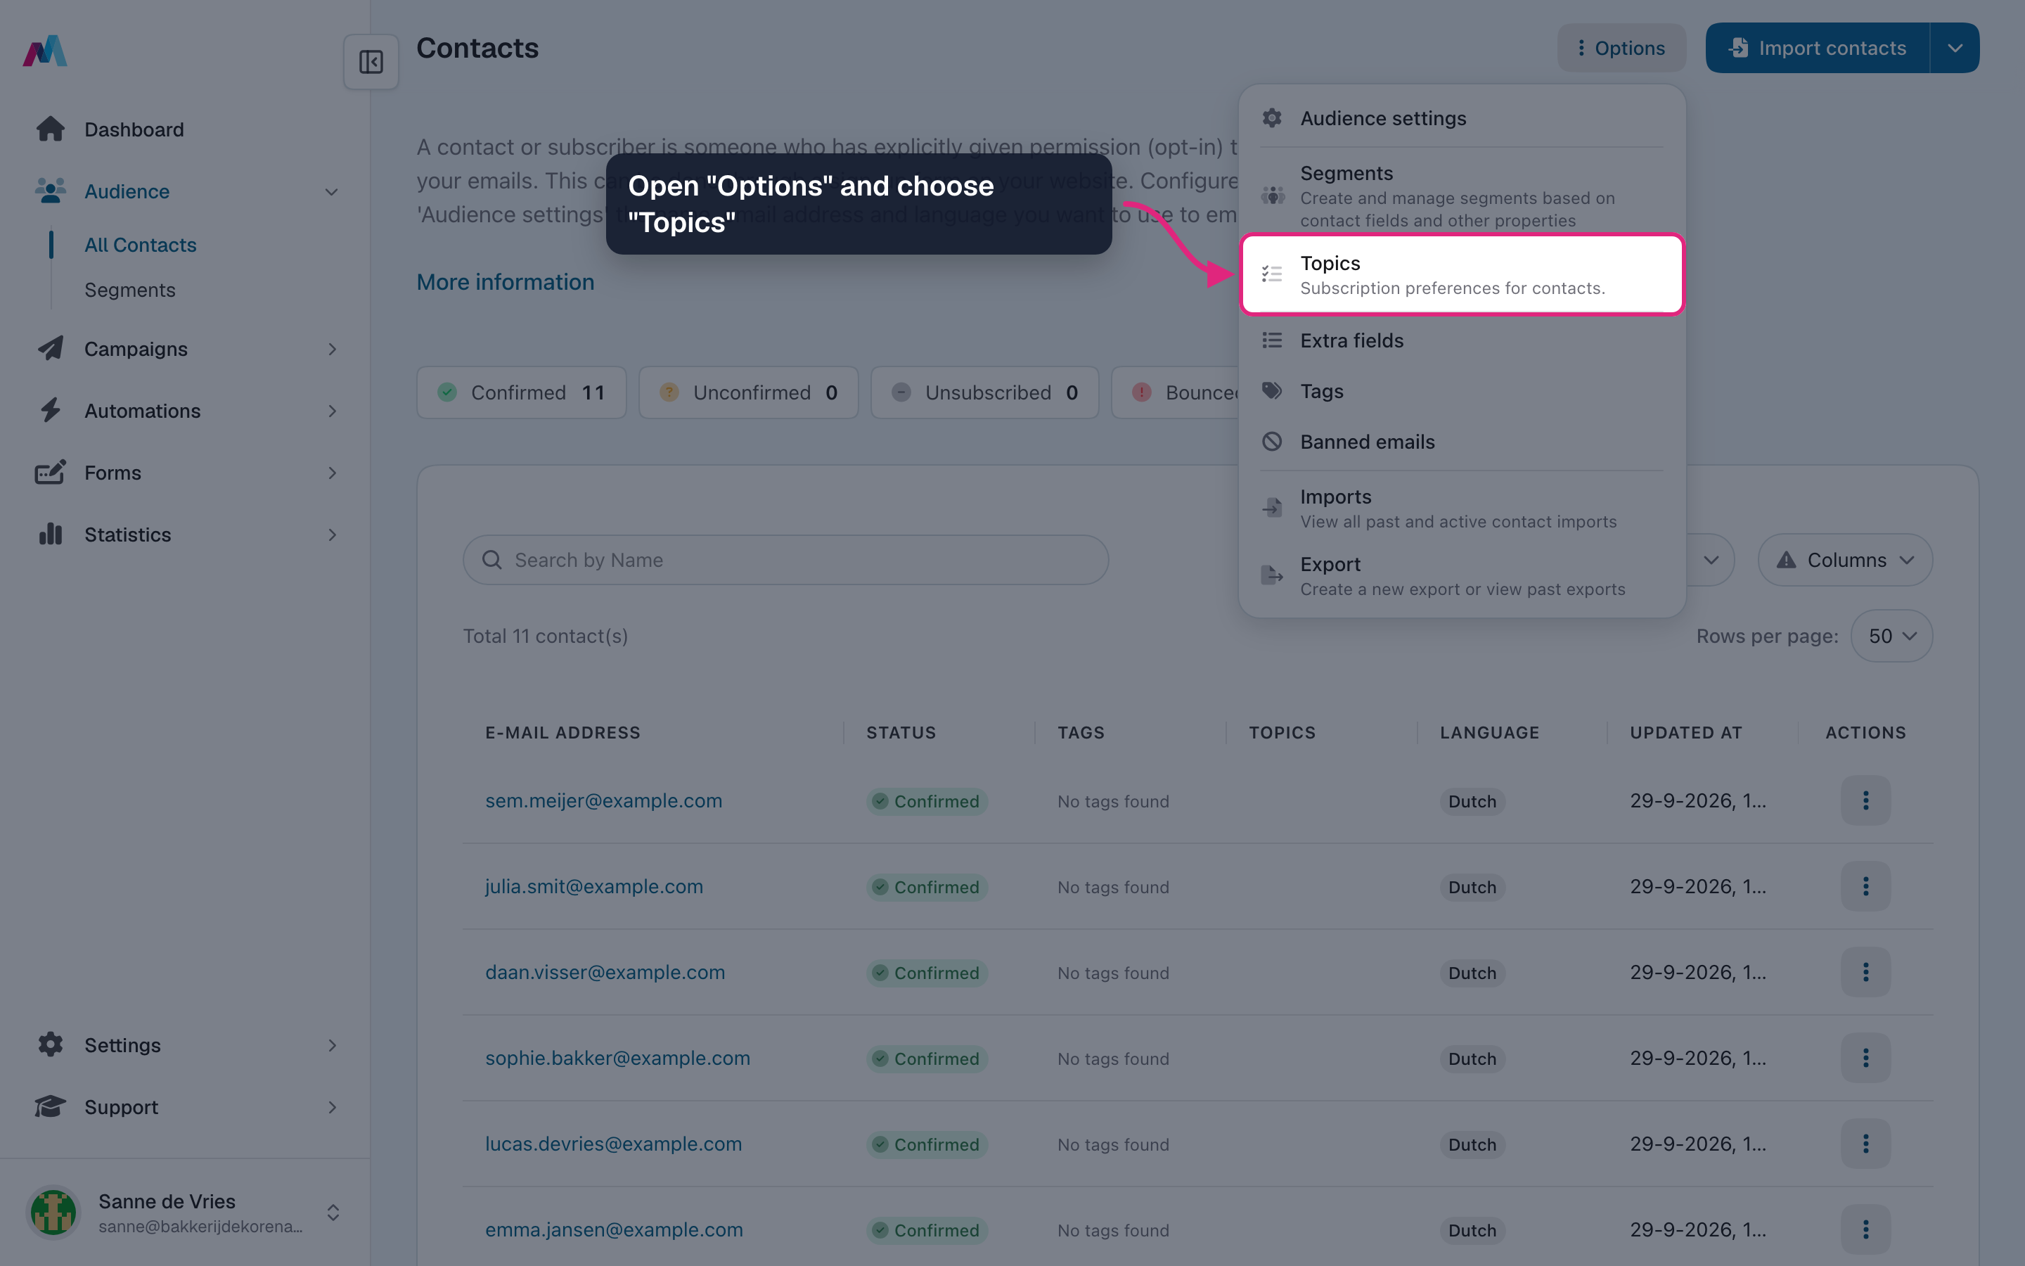Select Audience settings menu item

tap(1461, 118)
